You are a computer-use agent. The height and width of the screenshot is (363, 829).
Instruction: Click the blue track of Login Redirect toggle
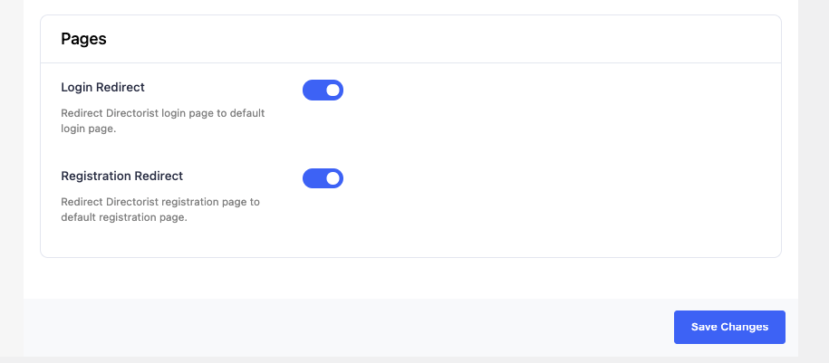(313, 91)
